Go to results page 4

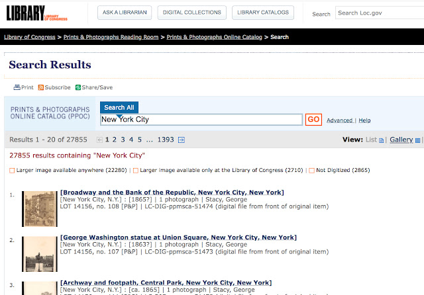pos(131,140)
